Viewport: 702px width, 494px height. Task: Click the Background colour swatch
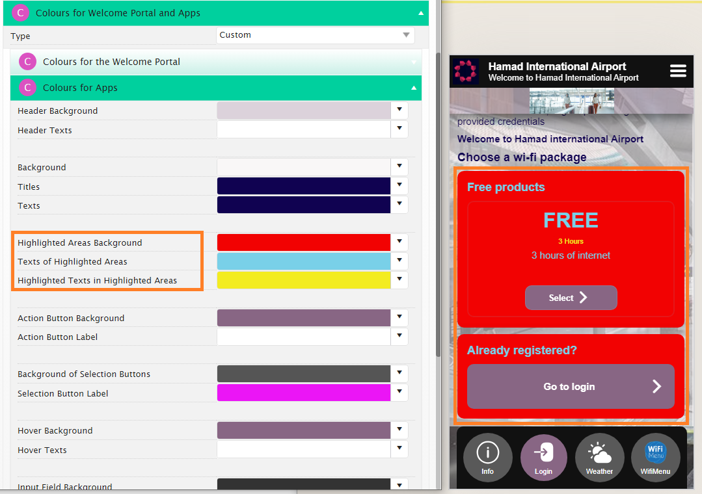click(304, 167)
